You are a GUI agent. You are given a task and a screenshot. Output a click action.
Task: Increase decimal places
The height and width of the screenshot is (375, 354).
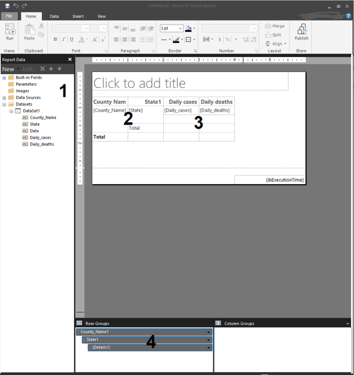[x=245, y=40]
